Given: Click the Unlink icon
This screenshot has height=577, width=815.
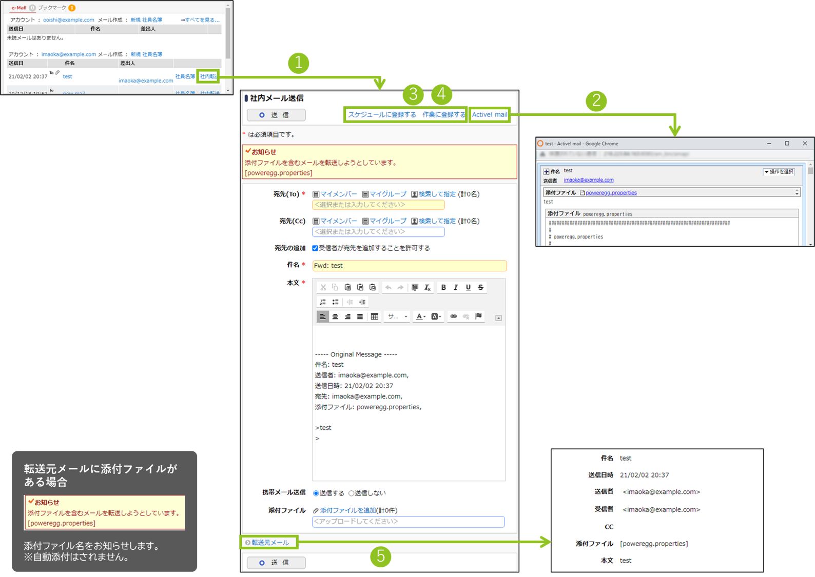Looking at the screenshot, I should (x=466, y=316).
